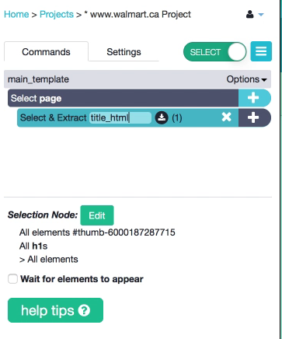
Task: Click the download extract icon beside title_html
Action: tap(162, 117)
